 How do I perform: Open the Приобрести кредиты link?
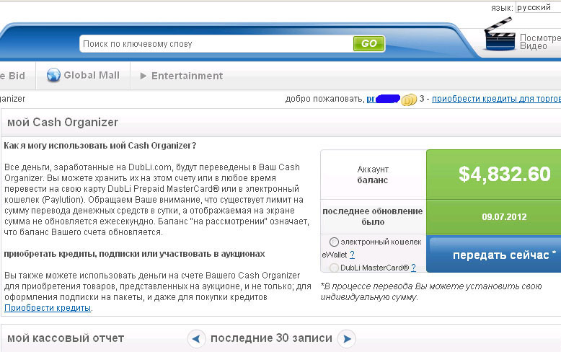pyautogui.click(x=48, y=308)
